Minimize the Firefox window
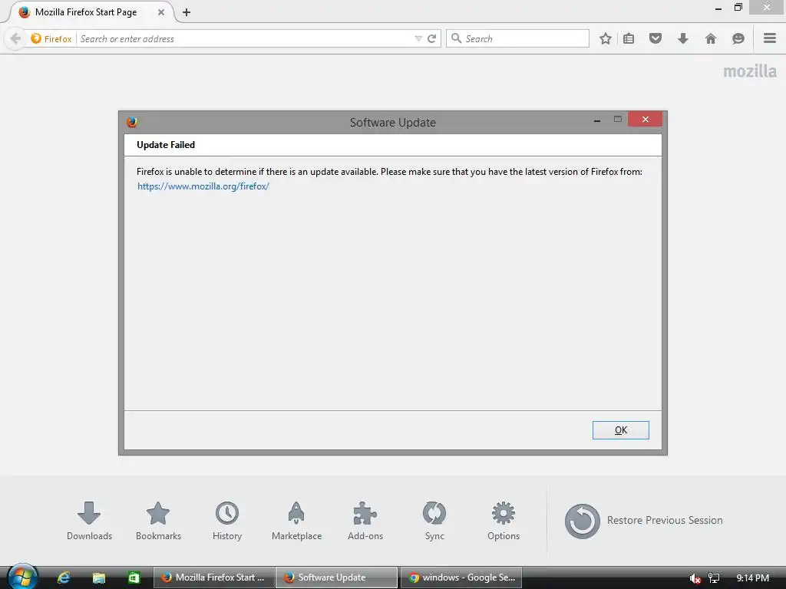Screen dimensions: 786x589 (x=718, y=8)
